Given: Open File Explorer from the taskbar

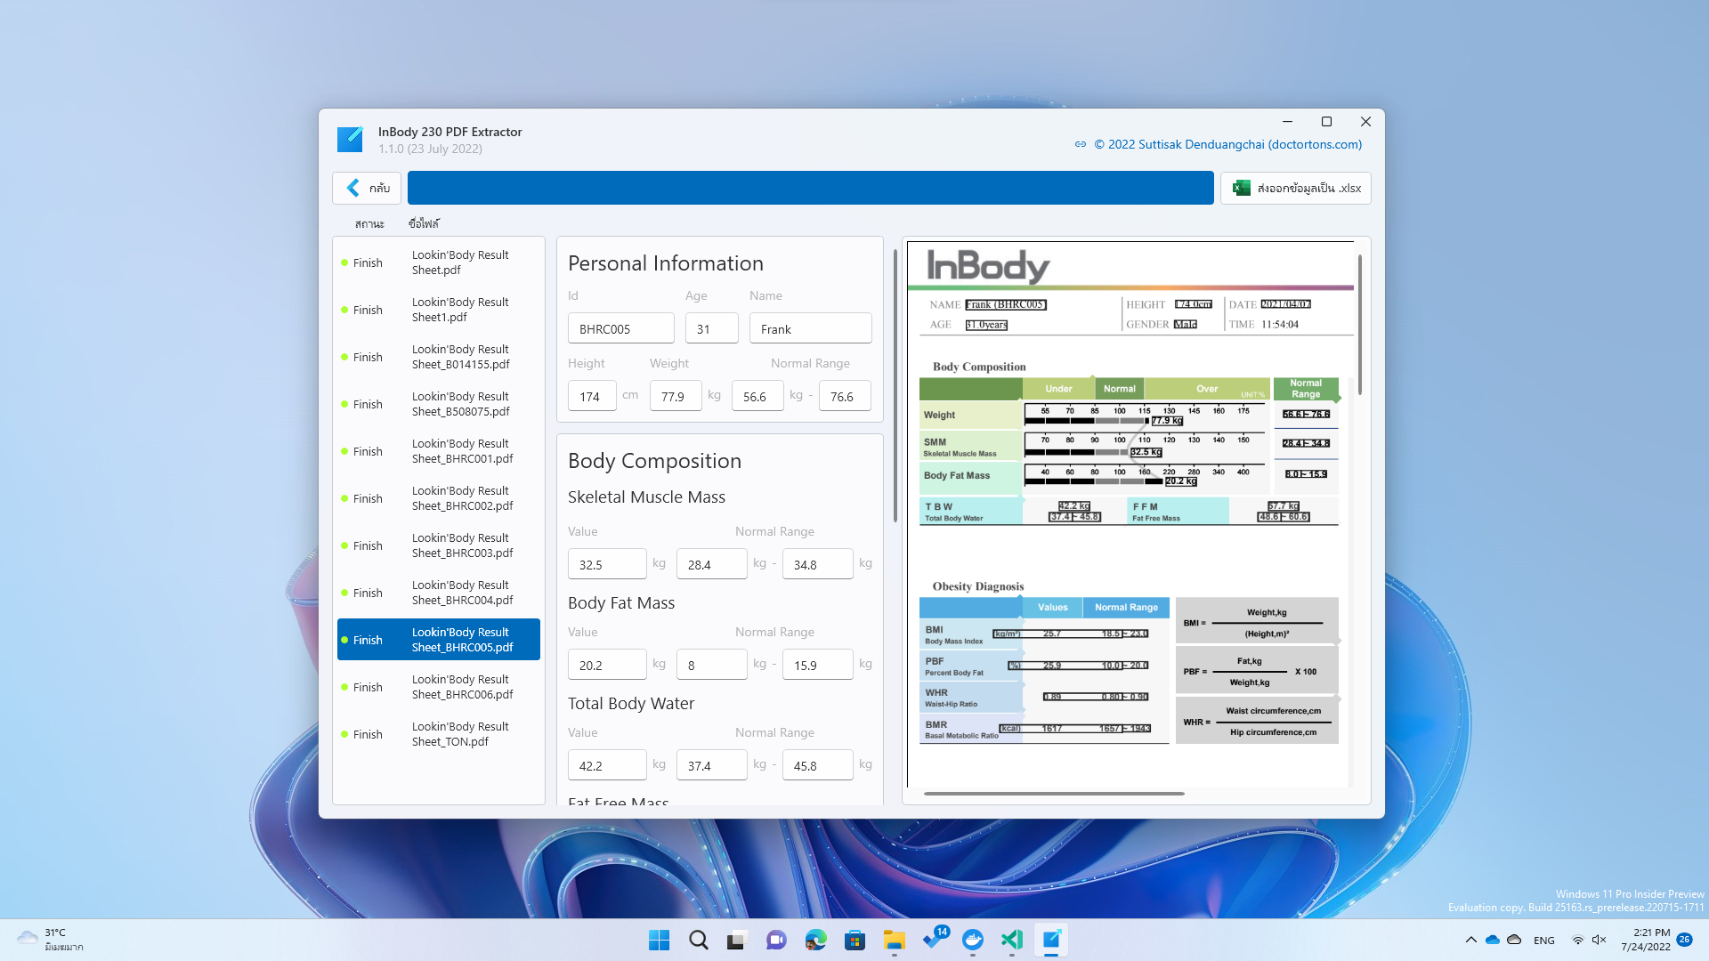Looking at the screenshot, I should pyautogui.click(x=894, y=940).
